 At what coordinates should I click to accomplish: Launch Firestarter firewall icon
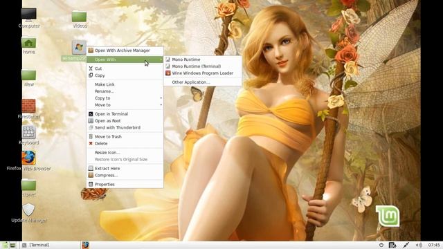(x=29, y=106)
